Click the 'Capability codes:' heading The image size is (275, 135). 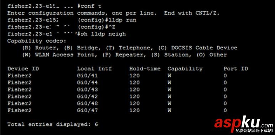point(37,41)
